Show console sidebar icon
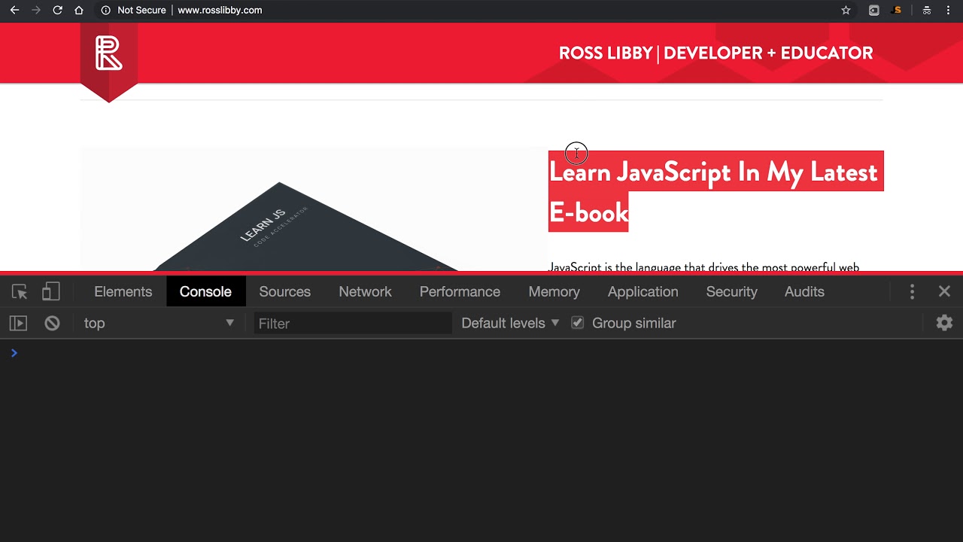963x542 pixels. click(x=18, y=323)
